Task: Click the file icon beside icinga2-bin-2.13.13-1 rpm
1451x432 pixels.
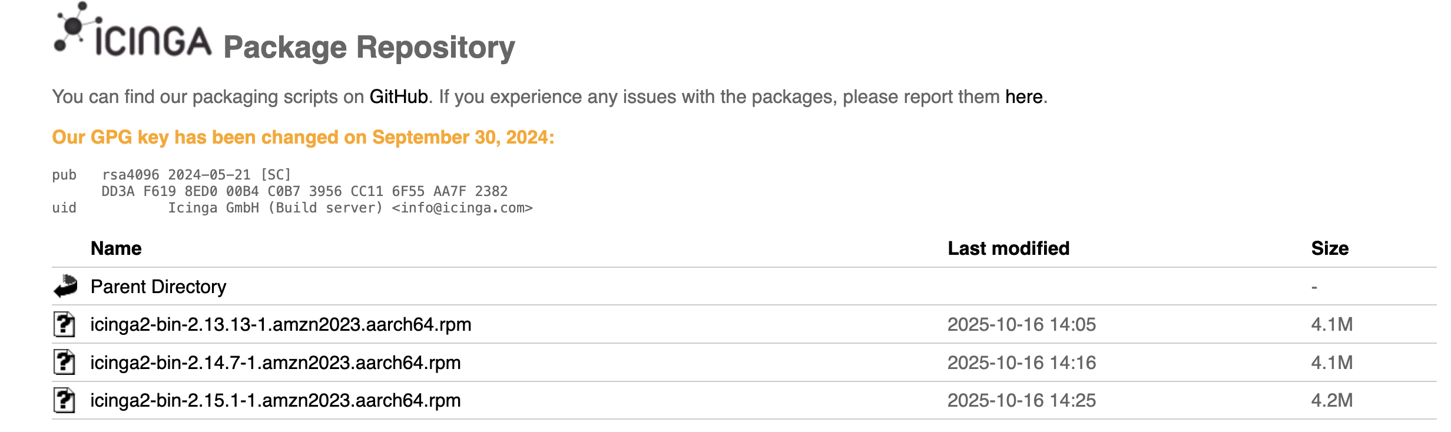Action: pyautogui.click(x=64, y=324)
